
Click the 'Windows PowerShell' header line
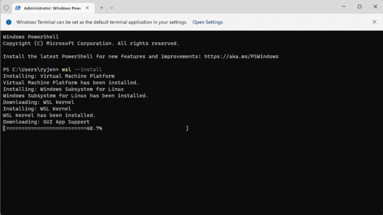(31, 37)
